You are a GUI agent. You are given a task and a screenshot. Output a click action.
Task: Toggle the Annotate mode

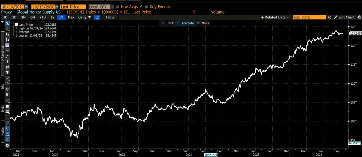click(185, 23)
